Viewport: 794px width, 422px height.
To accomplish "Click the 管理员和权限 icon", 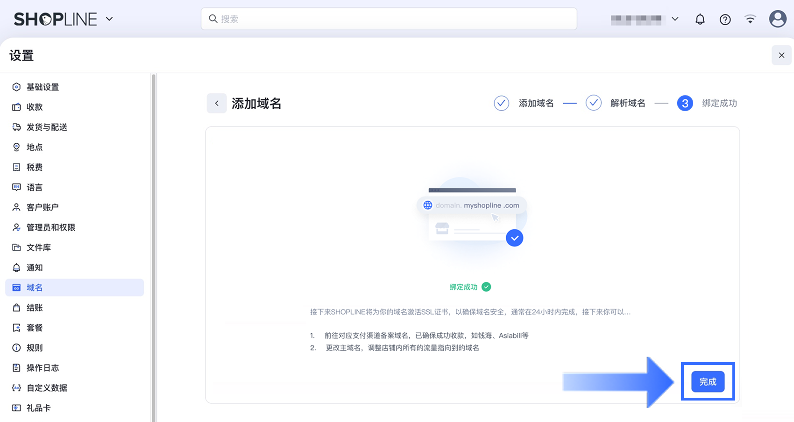I will 16,227.
